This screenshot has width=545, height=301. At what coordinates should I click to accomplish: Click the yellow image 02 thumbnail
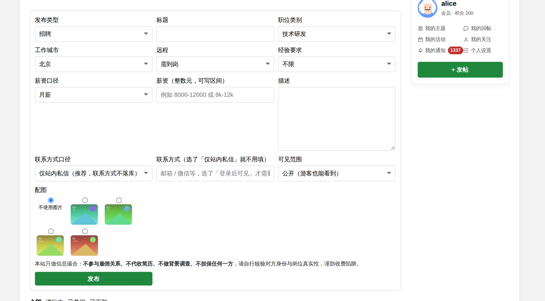[x=50, y=246]
